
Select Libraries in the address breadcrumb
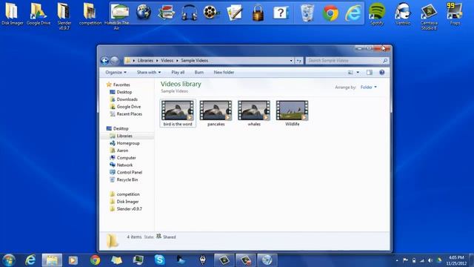click(145, 61)
